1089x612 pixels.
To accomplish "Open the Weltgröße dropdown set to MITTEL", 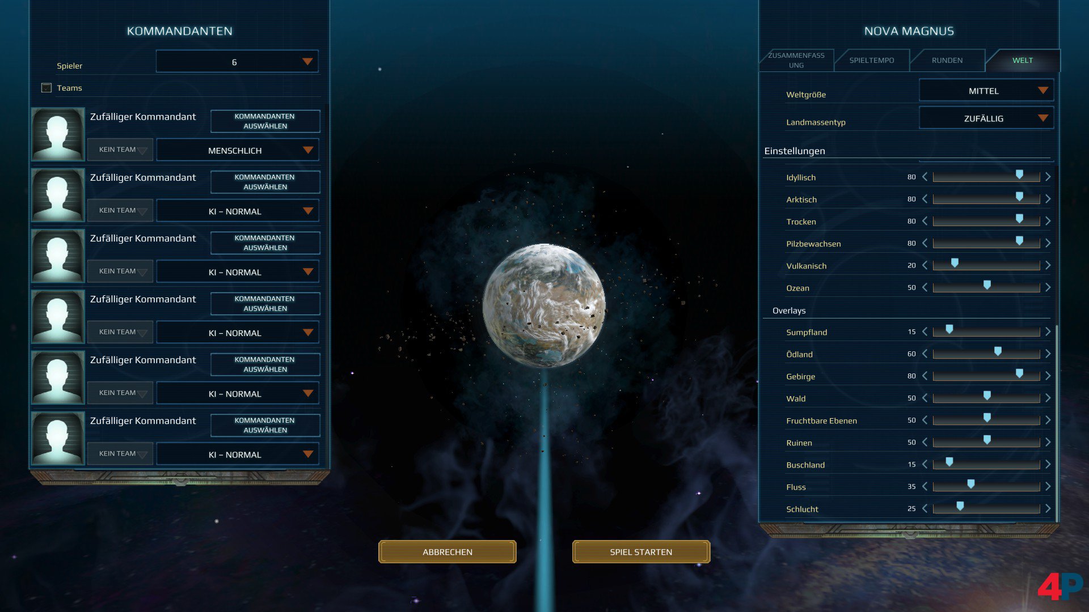I will point(985,90).
